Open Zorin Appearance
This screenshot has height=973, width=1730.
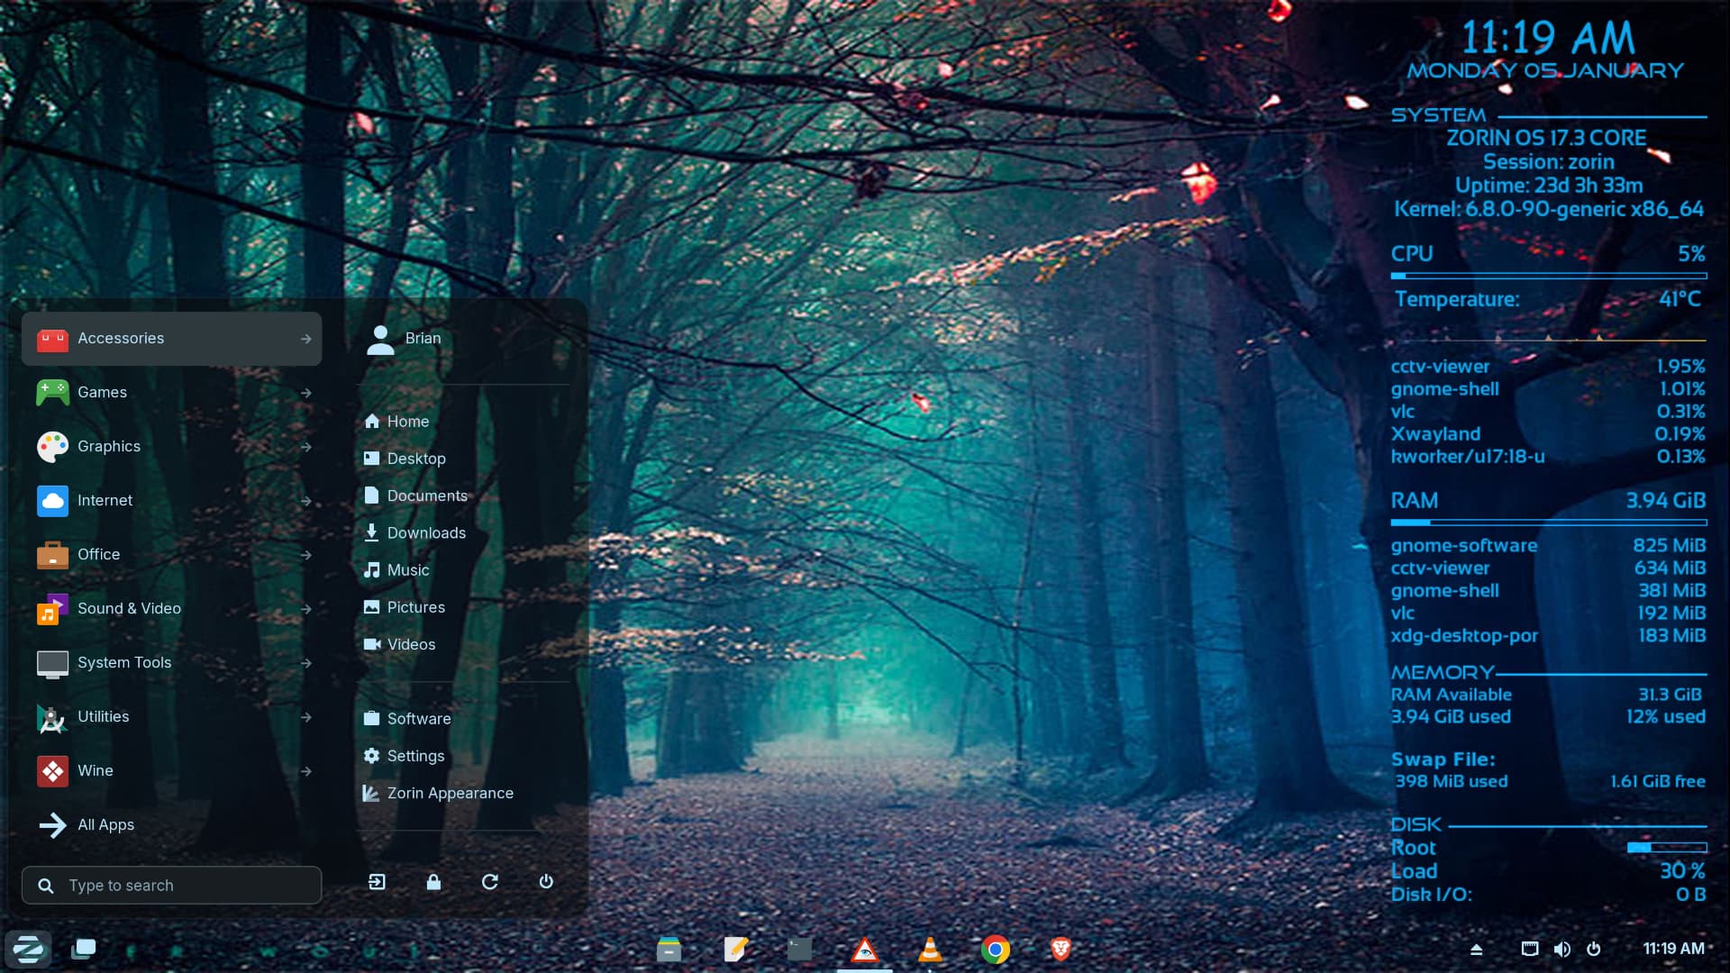[x=450, y=794]
